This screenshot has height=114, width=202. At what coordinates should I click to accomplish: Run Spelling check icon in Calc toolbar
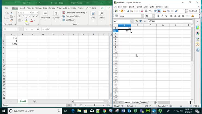(x=155, y=11)
